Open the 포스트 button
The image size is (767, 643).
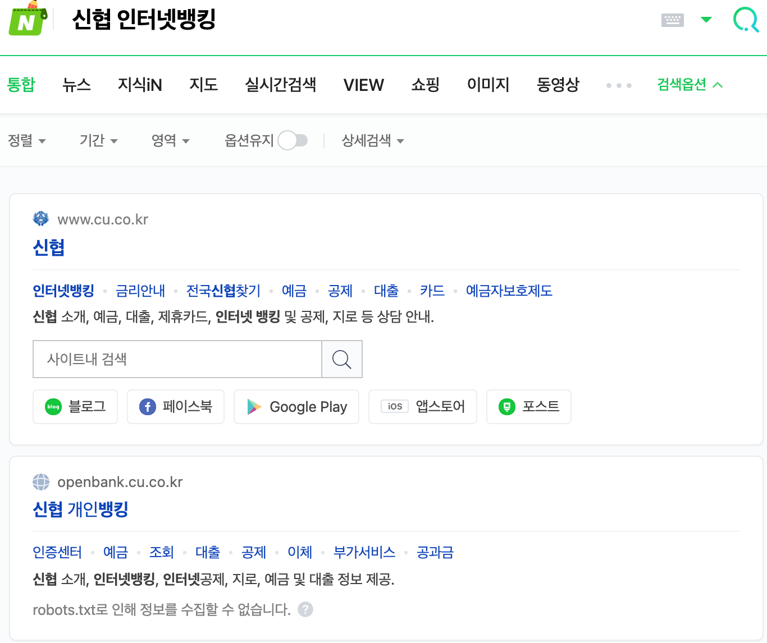coord(529,407)
